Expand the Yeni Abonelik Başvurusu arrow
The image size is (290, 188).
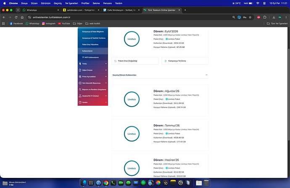106,83
